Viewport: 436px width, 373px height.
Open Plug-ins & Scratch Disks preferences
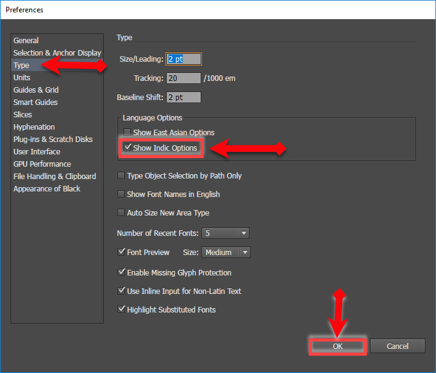coord(53,140)
